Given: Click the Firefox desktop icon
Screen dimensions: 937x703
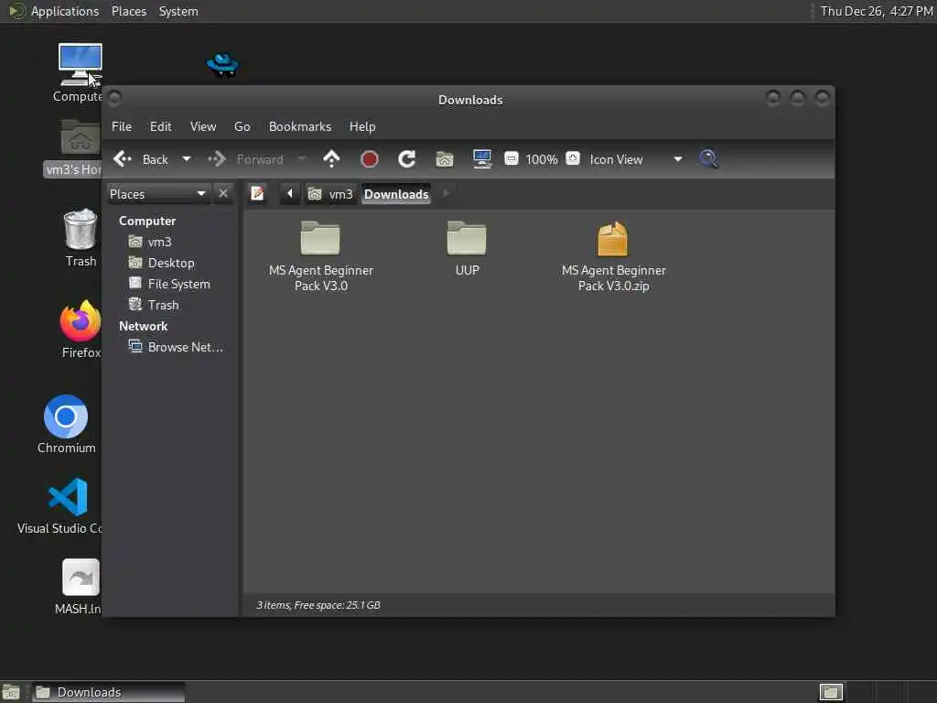Looking at the screenshot, I should [x=81, y=330].
